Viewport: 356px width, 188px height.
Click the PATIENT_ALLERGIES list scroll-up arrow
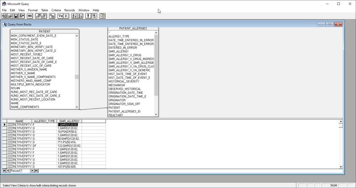[x=156, y=33]
